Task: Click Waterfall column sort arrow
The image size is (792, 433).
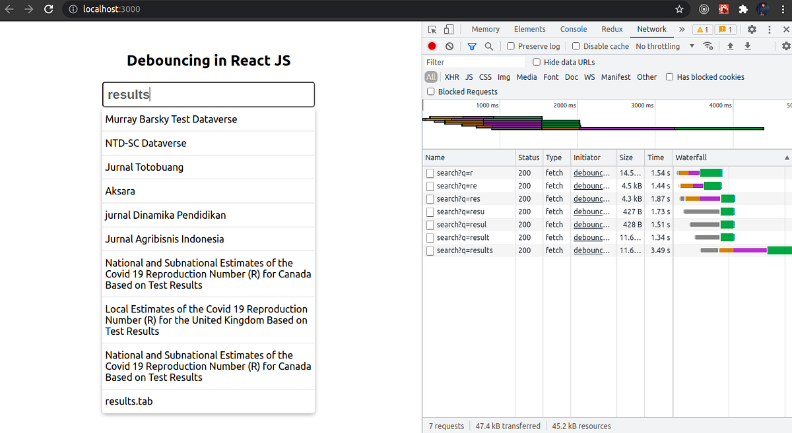Action: coord(786,158)
